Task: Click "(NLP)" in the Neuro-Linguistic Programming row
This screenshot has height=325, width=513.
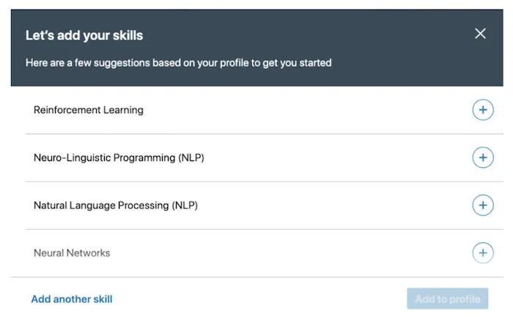Action: [x=189, y=158]
